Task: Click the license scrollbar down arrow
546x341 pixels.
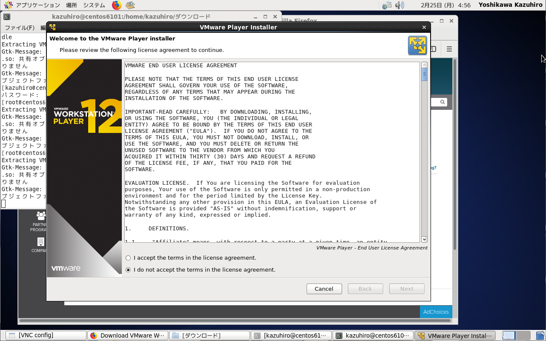Action: pyautogui.click(x=424, y=239)
